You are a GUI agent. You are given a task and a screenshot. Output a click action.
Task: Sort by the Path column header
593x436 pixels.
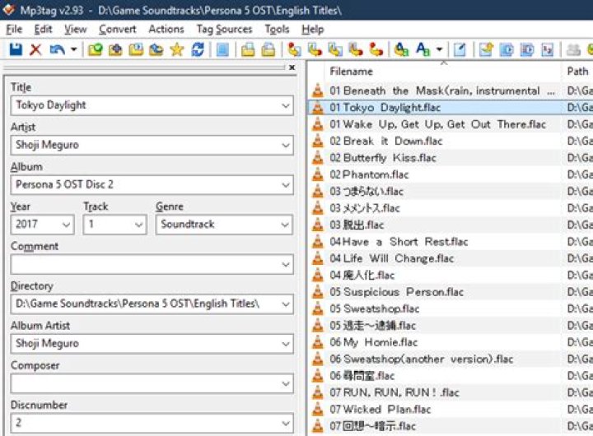point(577,71)
